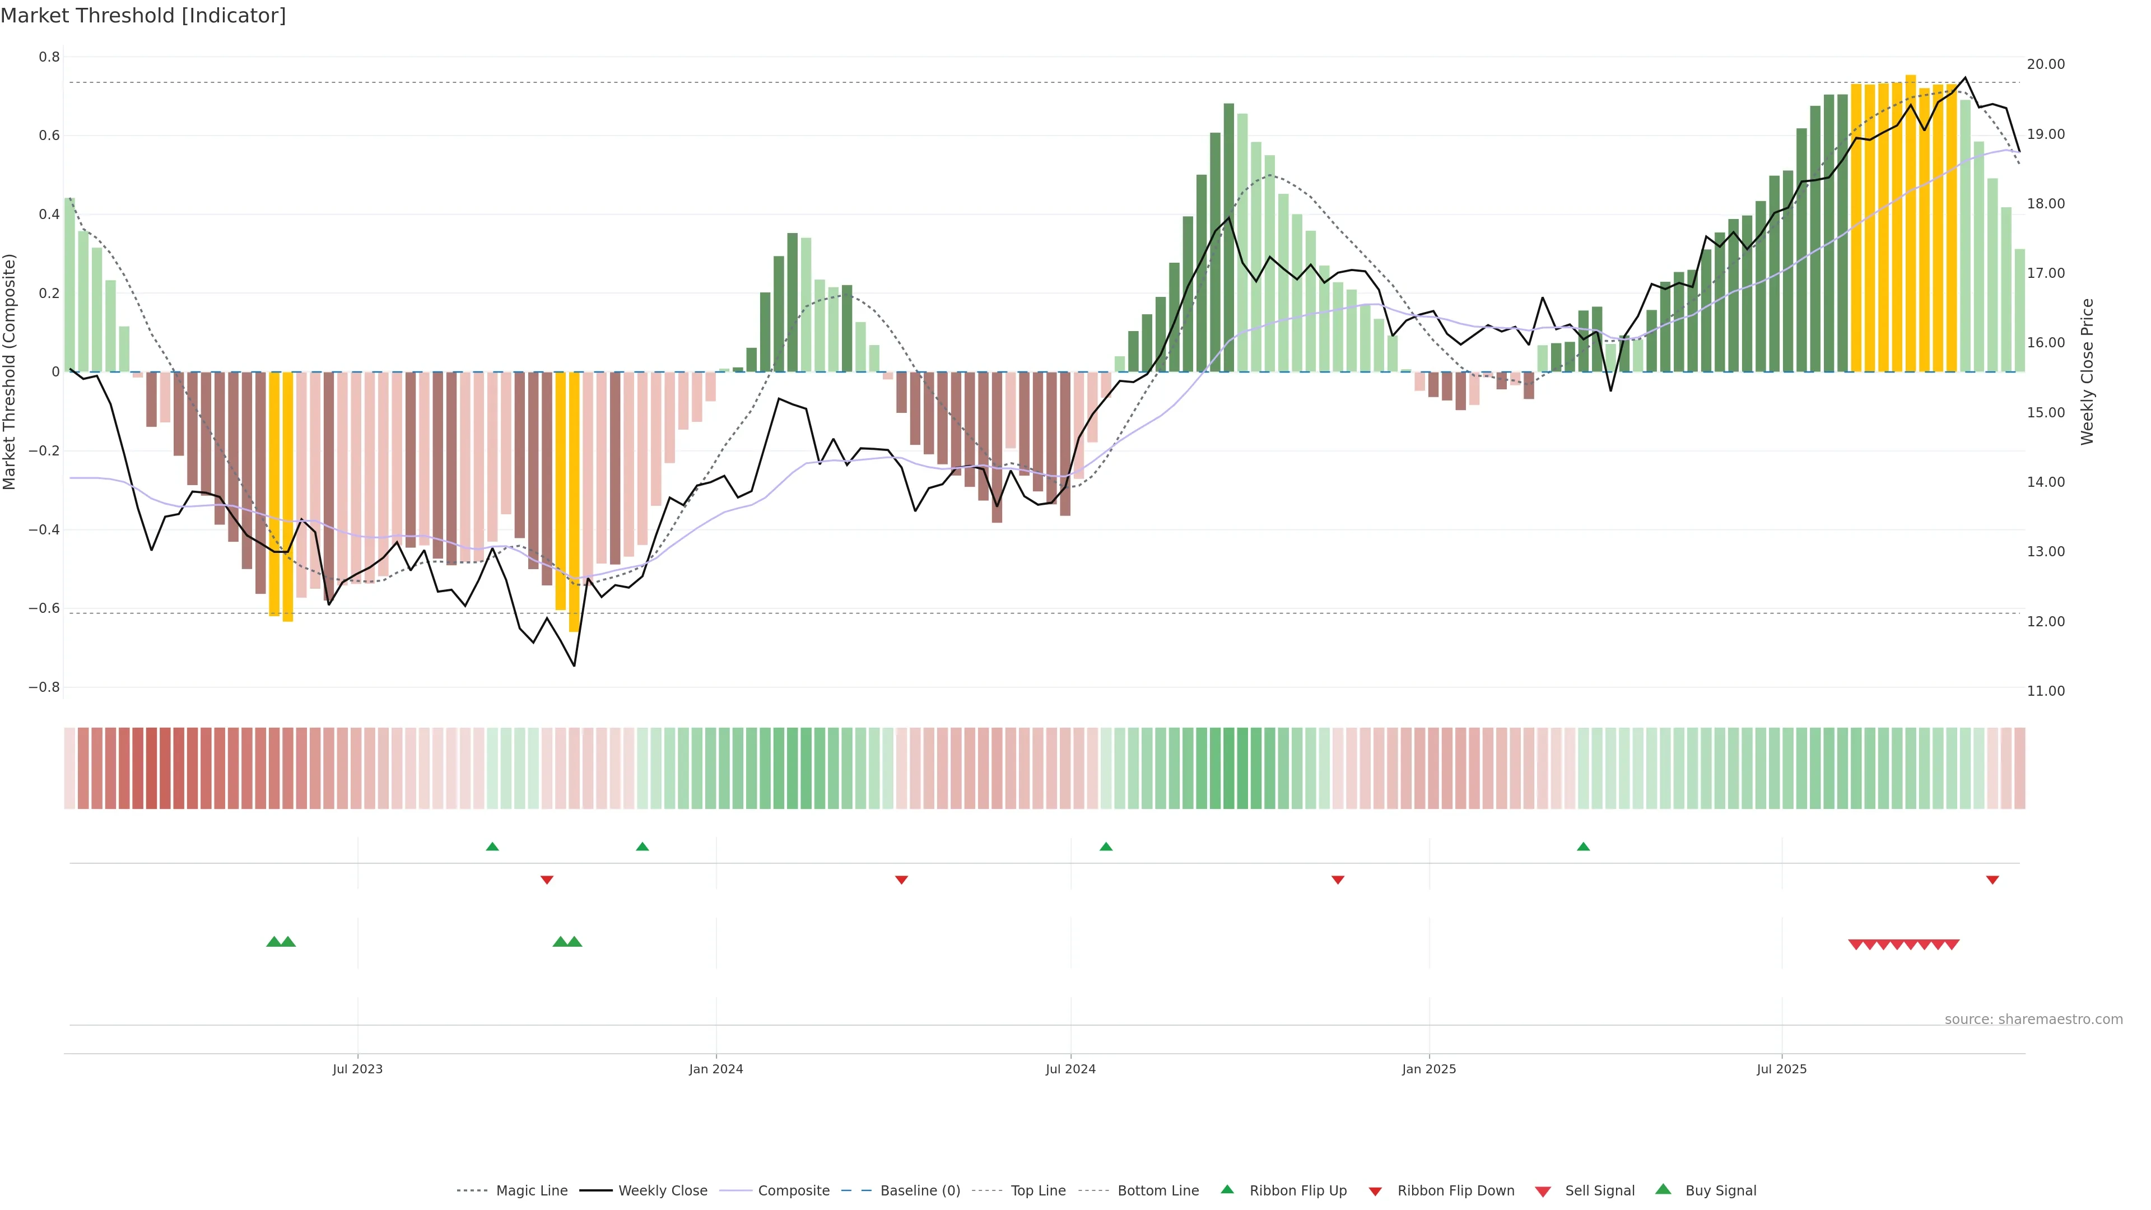This screenshot has width=2151, height=1210.
Task: Click the last red ribbon flip down marker
Action: (x=1992, y=879)
